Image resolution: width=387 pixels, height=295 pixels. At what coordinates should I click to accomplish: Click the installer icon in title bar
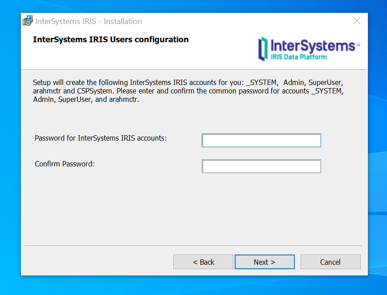coord(28,21)
